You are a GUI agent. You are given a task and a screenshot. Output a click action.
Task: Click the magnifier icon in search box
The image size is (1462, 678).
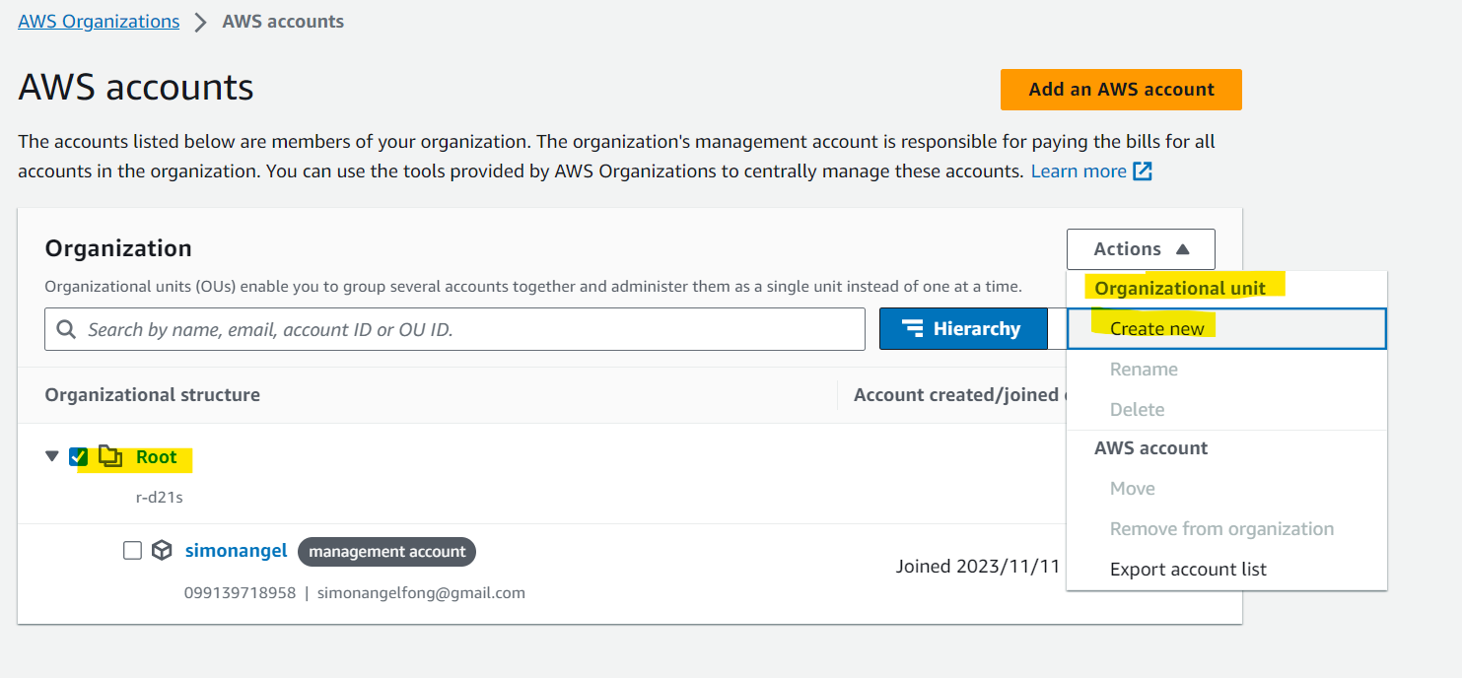67,329
